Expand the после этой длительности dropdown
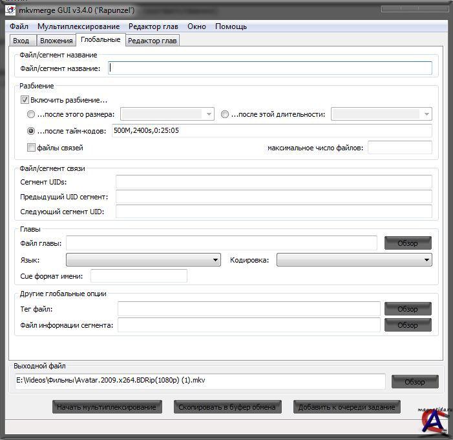453x440 pixels. 382,114
